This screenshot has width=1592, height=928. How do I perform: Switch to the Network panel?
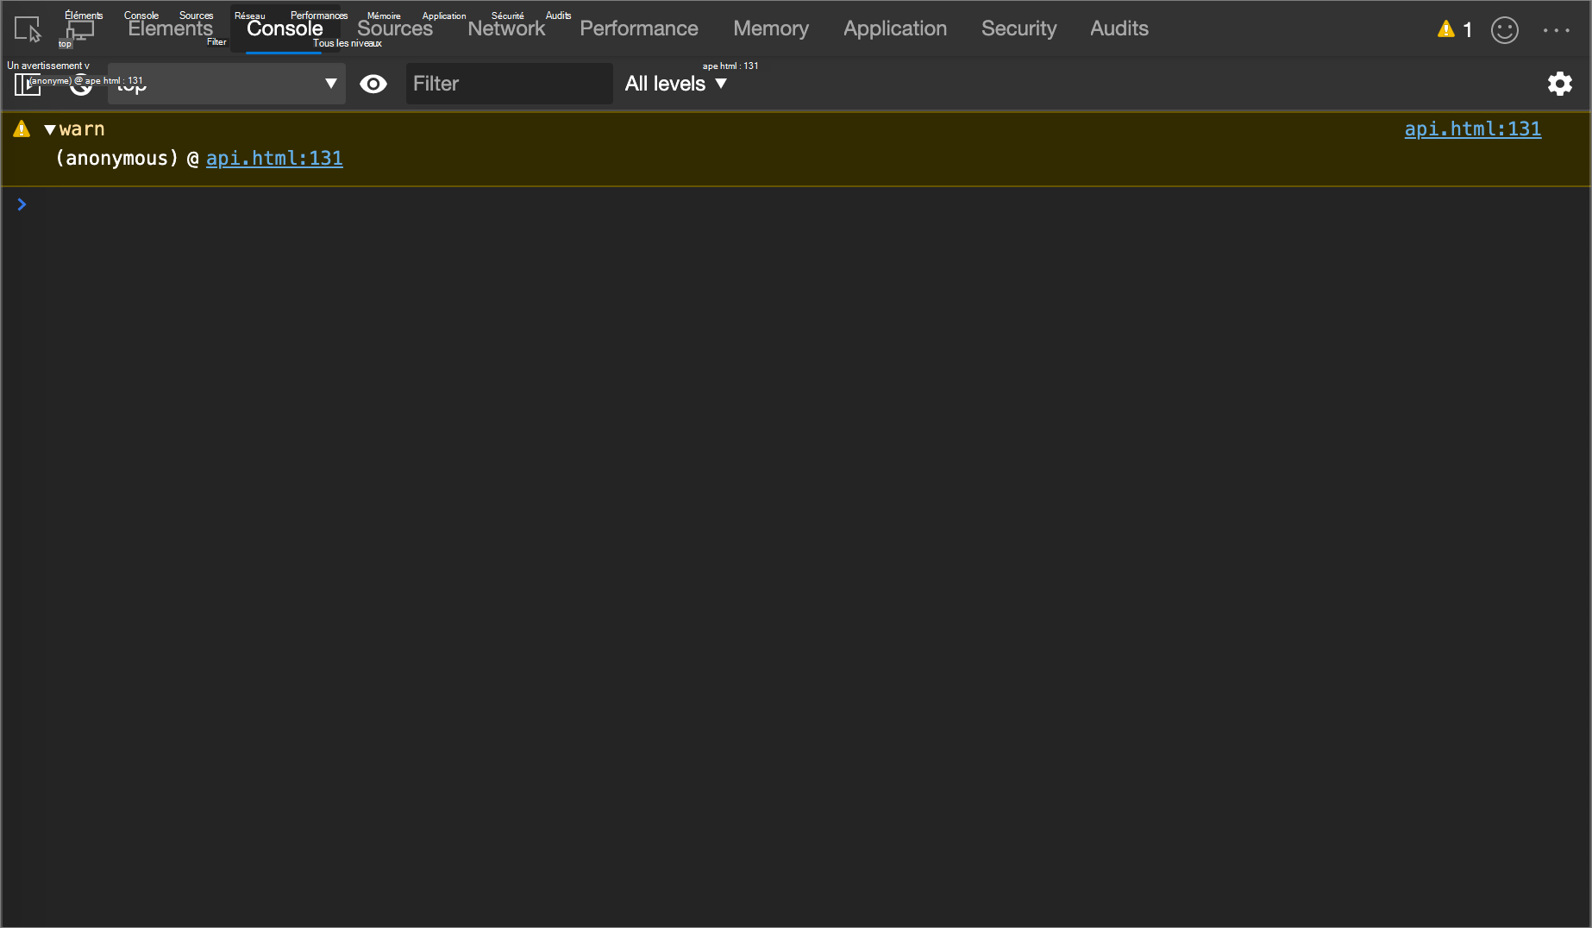coord(506,28)
